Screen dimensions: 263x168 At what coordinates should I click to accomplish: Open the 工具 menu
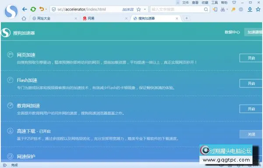[x=214, y=3]
